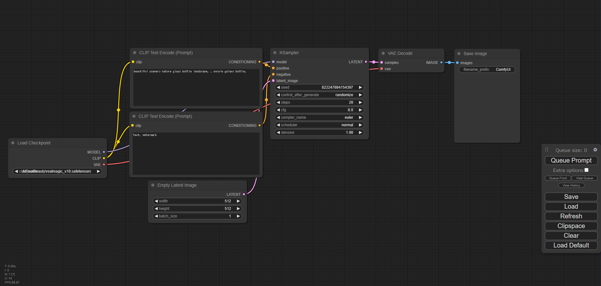Increase denoise with the right arrow
Screen dimensions: 601x286
point(360,133)
